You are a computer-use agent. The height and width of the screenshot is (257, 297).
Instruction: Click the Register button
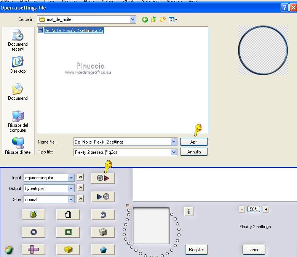pos(196,250)
